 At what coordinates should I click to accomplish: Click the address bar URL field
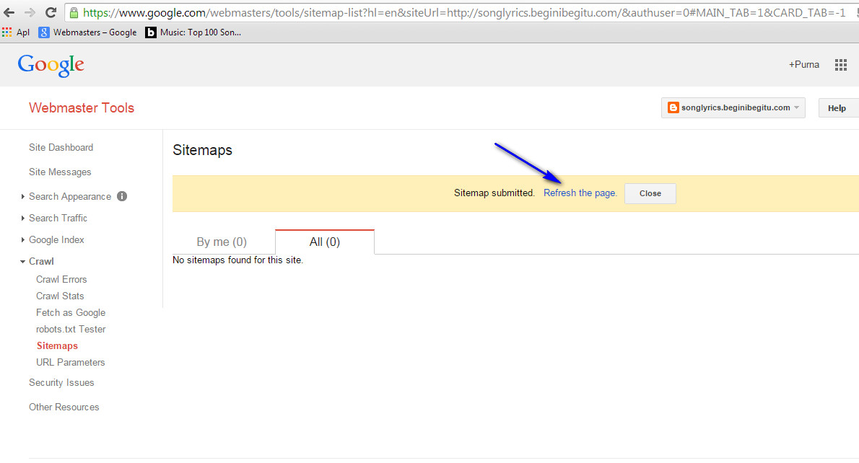point(463,12)
